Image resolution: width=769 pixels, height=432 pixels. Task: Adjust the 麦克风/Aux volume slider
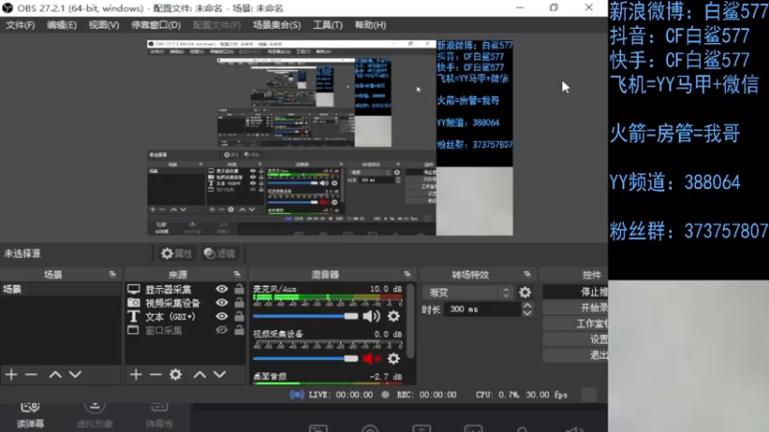click(x=306, y=317)
